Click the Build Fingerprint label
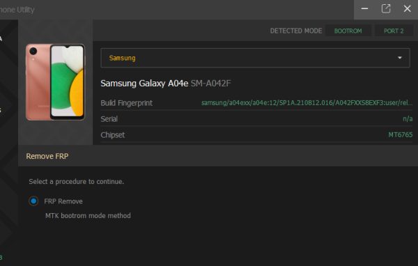The image size is (418, 266). [x=126, y=103]
